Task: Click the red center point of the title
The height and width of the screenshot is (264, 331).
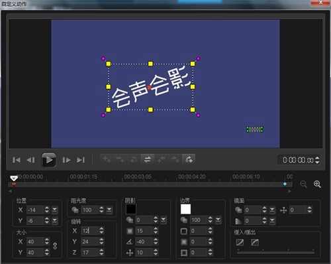Action: [150, 88]
